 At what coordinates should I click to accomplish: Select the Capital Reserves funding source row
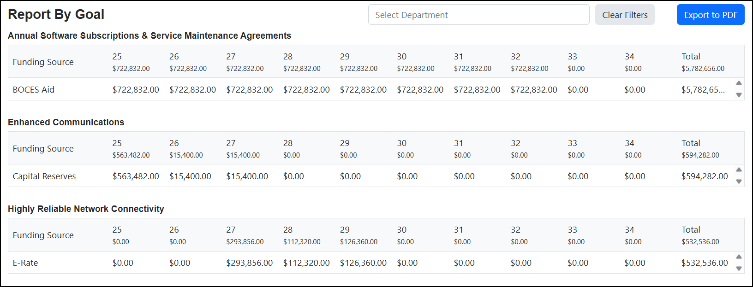pos(371,176)
